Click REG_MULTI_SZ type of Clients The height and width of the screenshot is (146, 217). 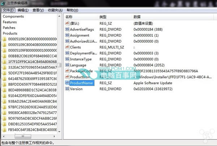pyautogui.click(x=112, y=47)
